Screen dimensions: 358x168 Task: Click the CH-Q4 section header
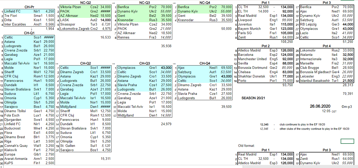tap(205, 63)
